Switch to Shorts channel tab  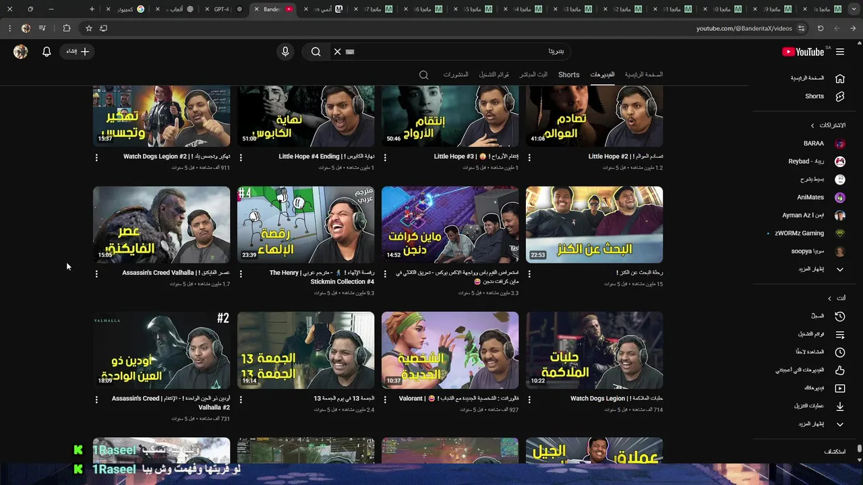568,75
